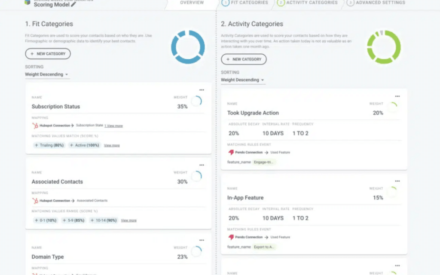Open the three-dot menu on Subscription Status card
440x275 pixels.
pos(202,90)
